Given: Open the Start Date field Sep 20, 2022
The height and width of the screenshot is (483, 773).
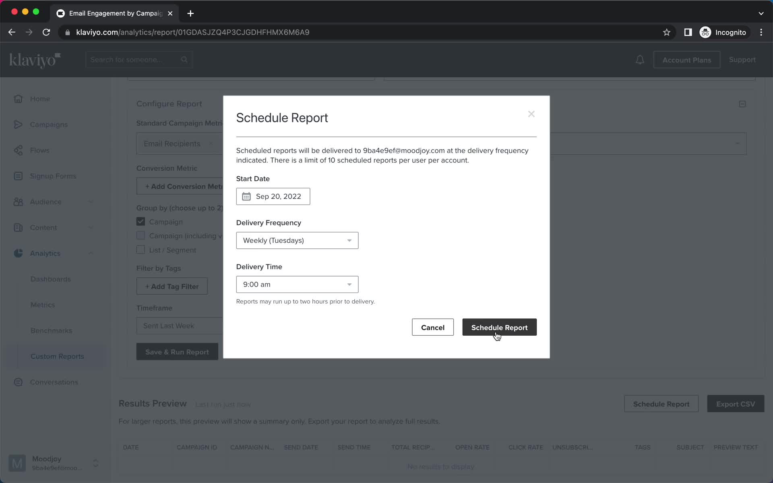Looking at the screenshot, I should click(273, 196).
